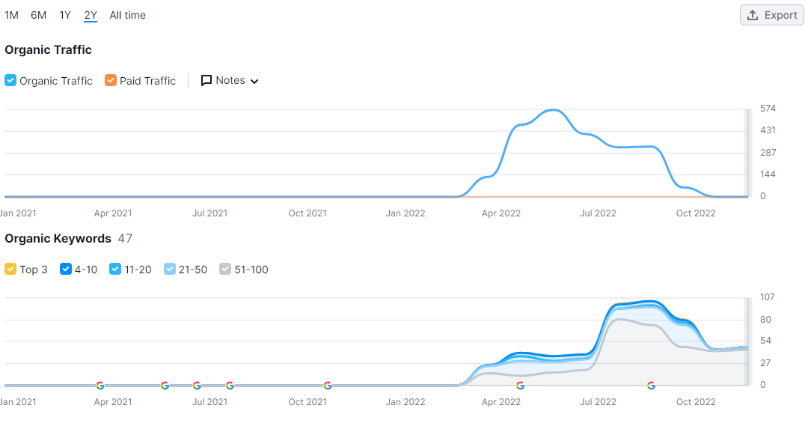
Task: Toggle the 51-100 keywords checkbox
Action: point(225,269)
